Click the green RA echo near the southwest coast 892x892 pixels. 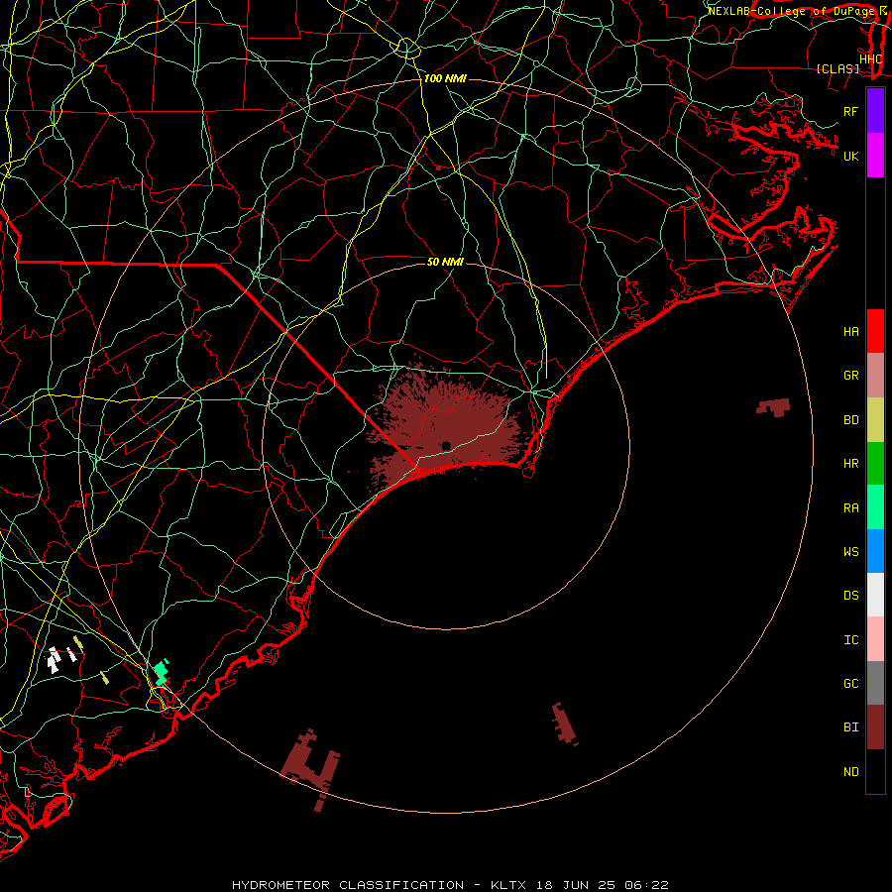(161, 672)
